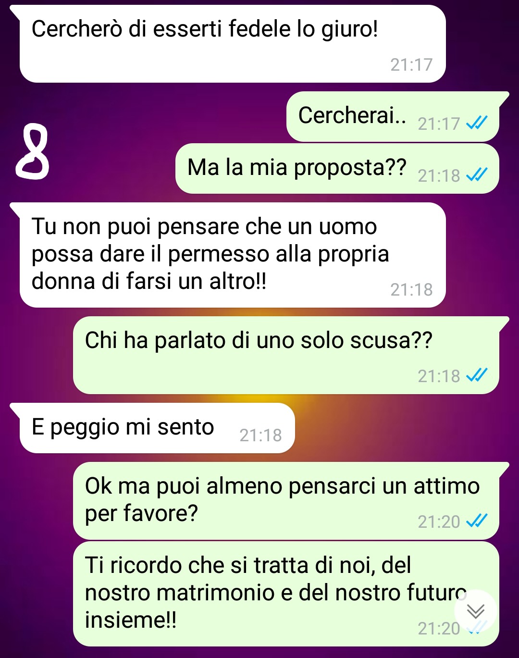Click 21:20 timestamp on 'per favore?' message

439,521
